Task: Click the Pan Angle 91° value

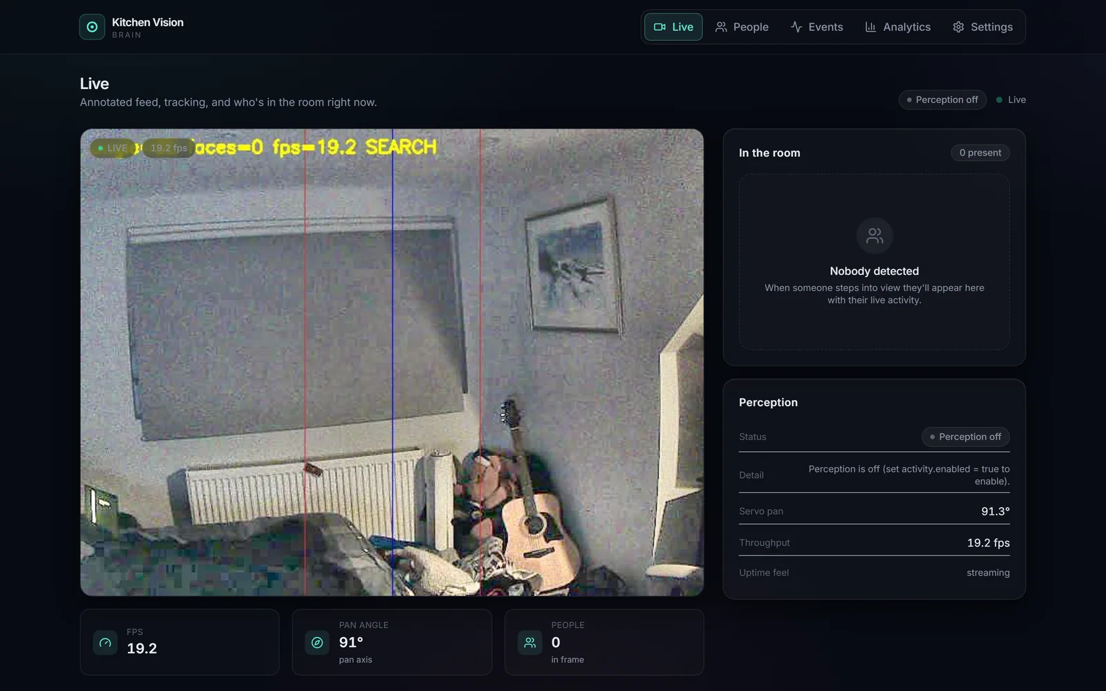Action: (351, 643)
